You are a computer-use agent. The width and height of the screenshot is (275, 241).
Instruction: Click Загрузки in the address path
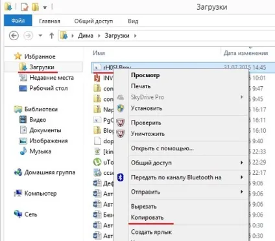click(117, 36)
